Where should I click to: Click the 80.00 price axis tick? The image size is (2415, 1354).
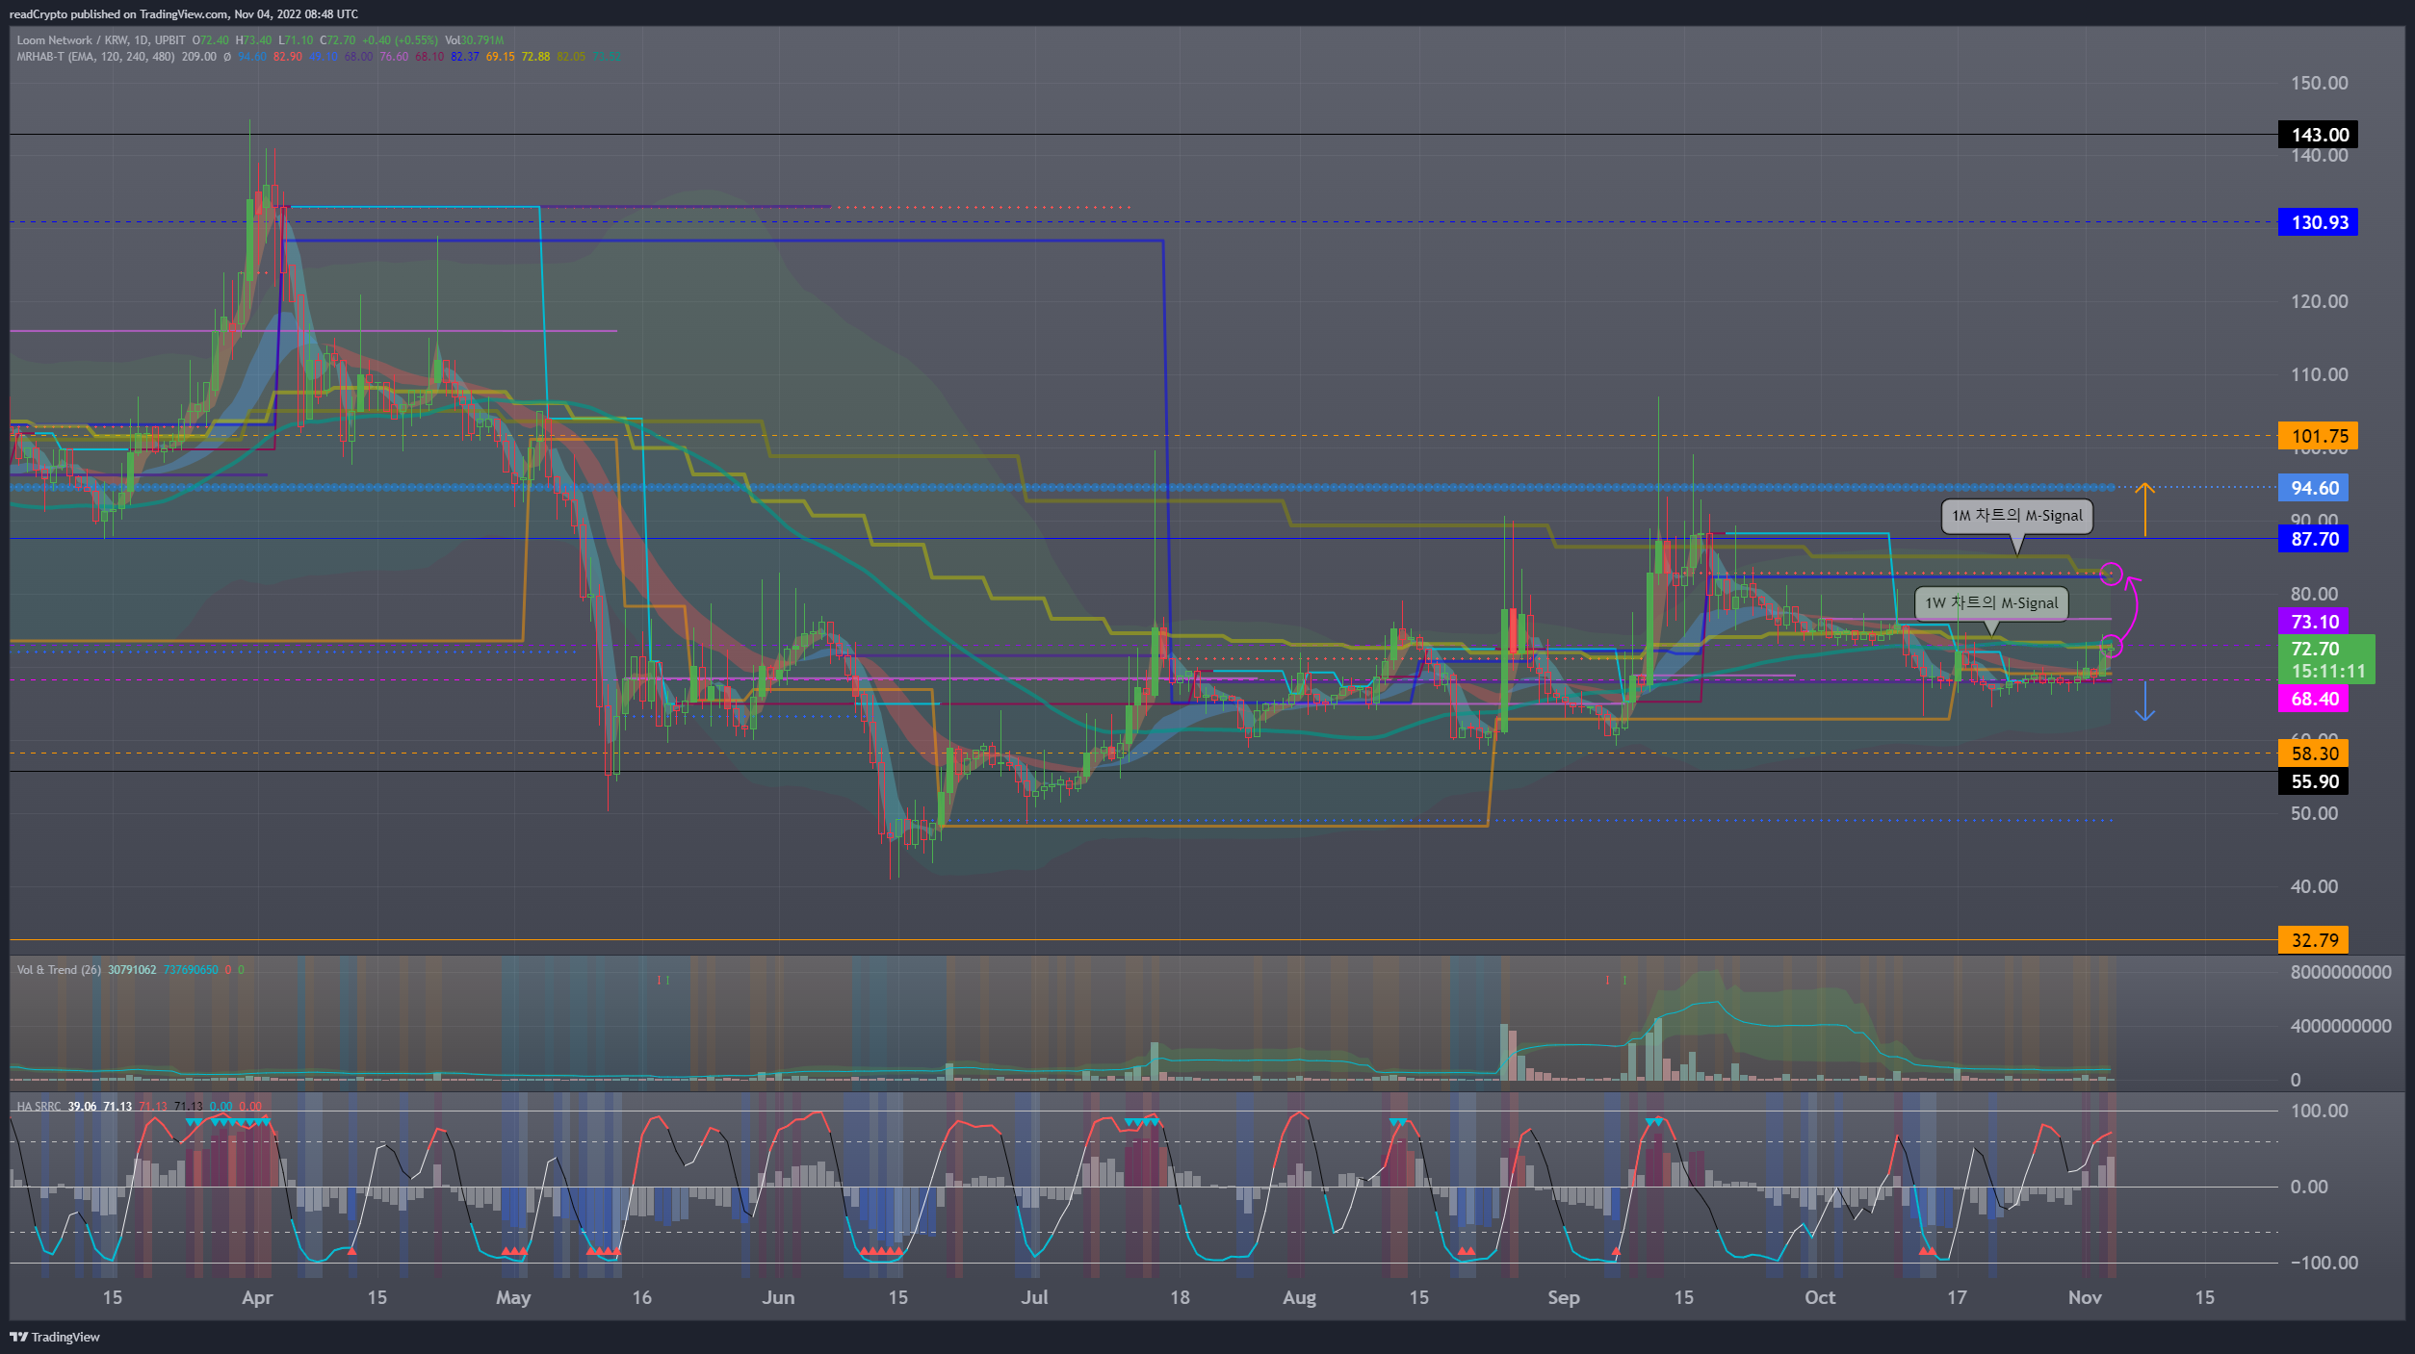tap(2314, 594)
